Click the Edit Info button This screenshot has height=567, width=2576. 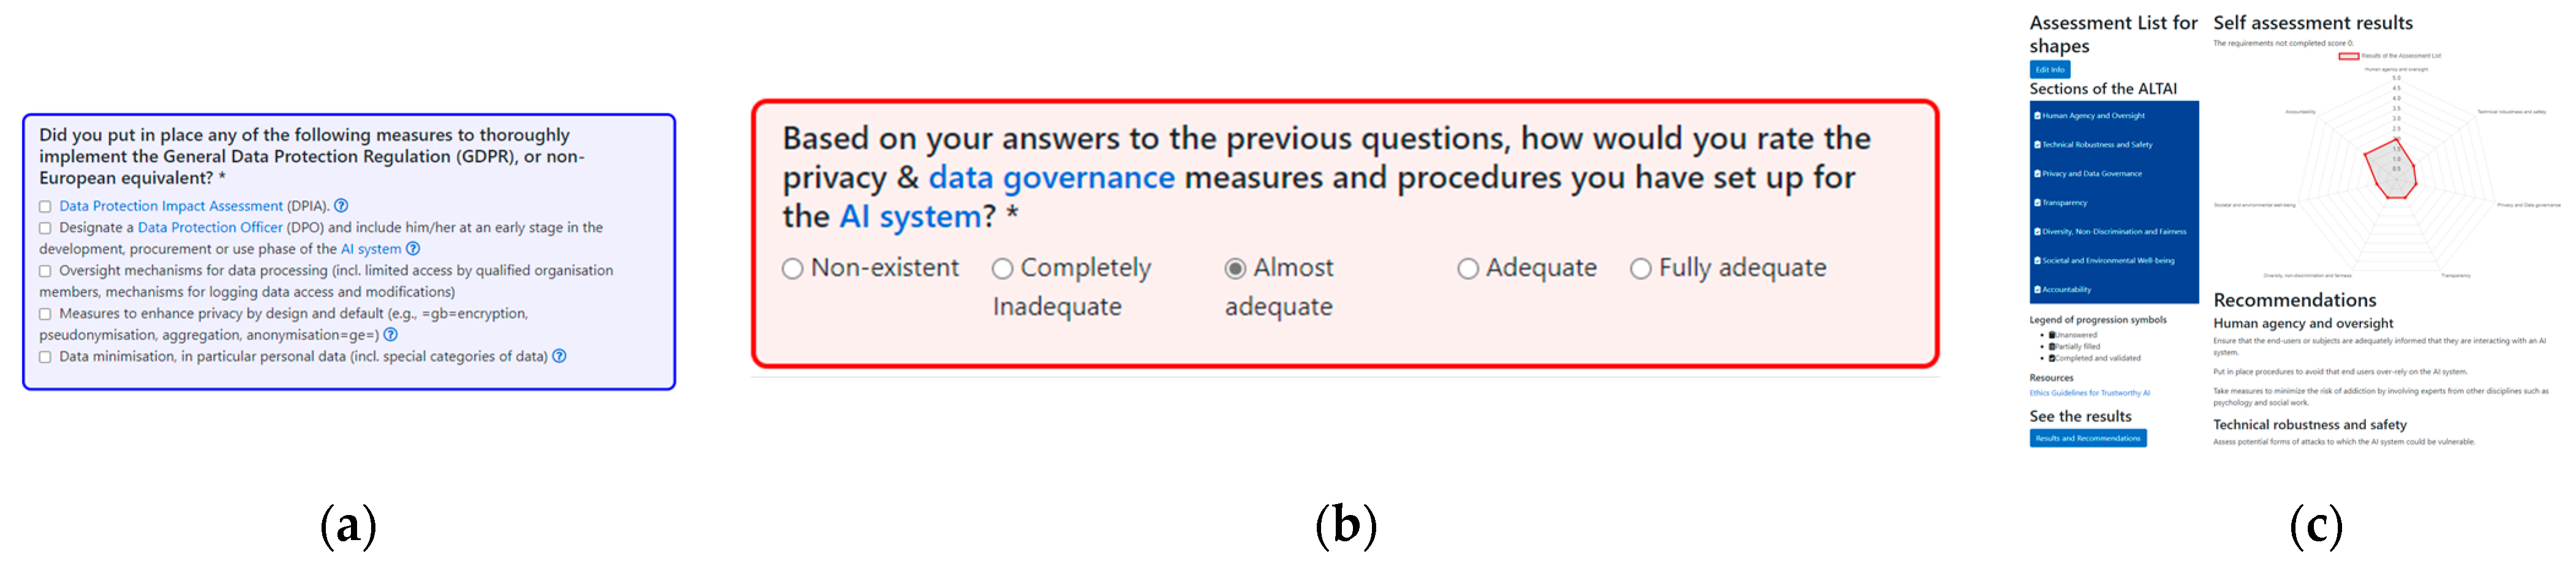tap(2049, 70)
